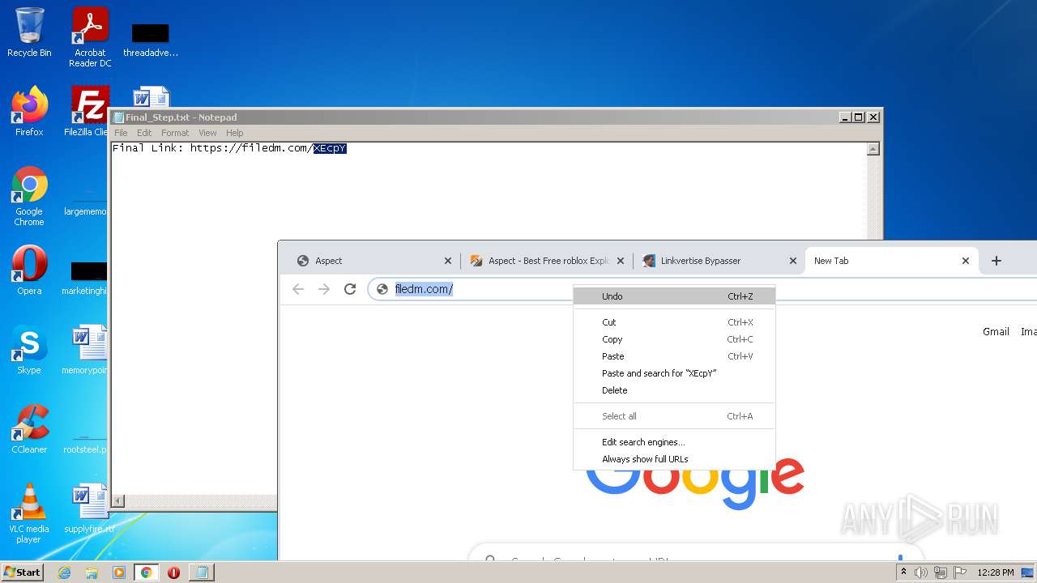Reload the page in Chrome
This screenshot has width=1037, height=583.
tap(350, 289)
